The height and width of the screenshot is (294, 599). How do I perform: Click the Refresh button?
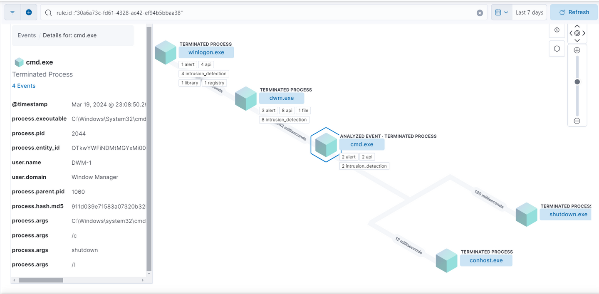[574, 12]
